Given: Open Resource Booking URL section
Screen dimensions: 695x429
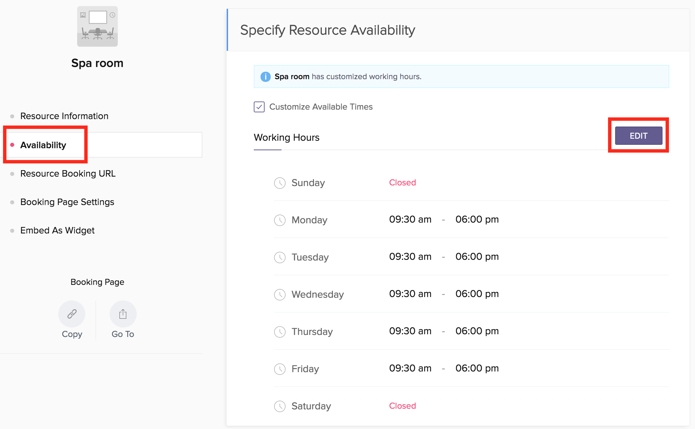Looking at the screenshot, I should (x=68, y=174).
